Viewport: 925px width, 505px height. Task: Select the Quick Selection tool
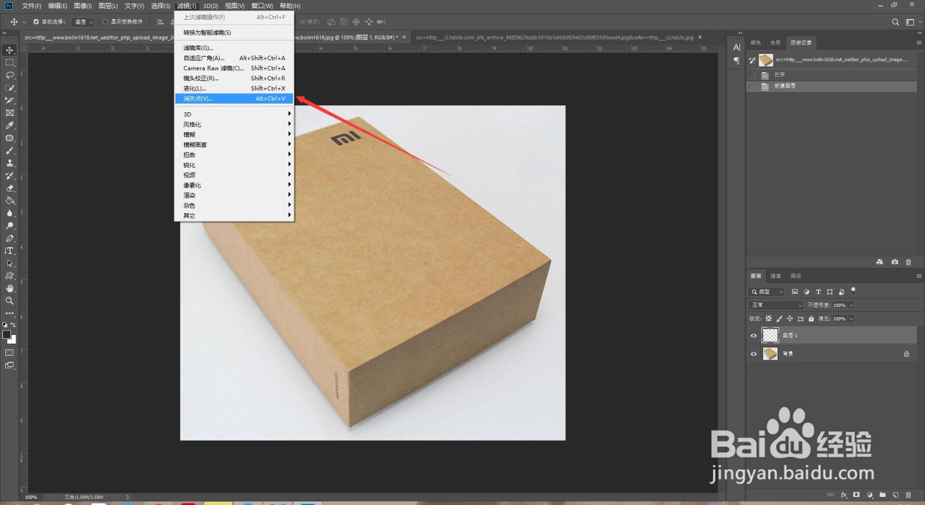[9, 88]
